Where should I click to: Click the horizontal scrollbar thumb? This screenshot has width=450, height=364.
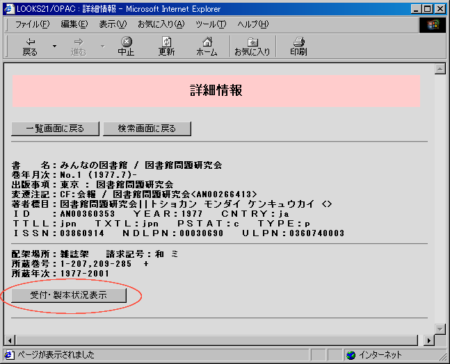[x=217, y=340]
